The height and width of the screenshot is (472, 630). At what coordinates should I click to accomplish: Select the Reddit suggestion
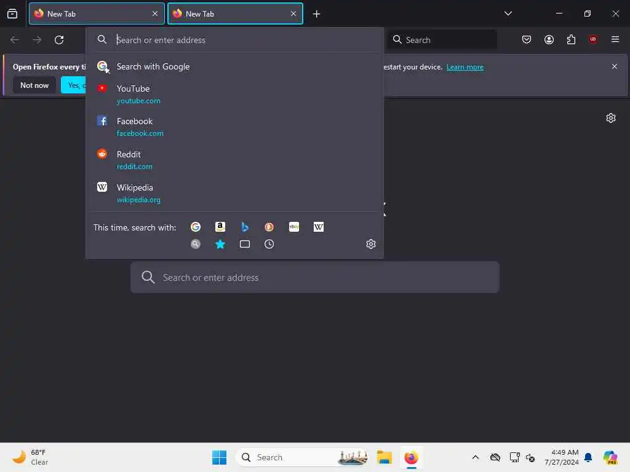[234, 160]
